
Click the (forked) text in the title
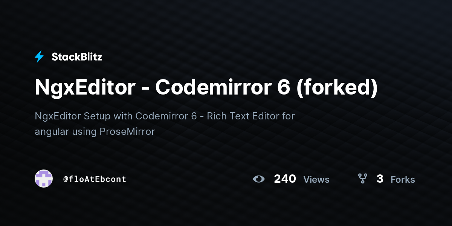(x=337, y=88)
